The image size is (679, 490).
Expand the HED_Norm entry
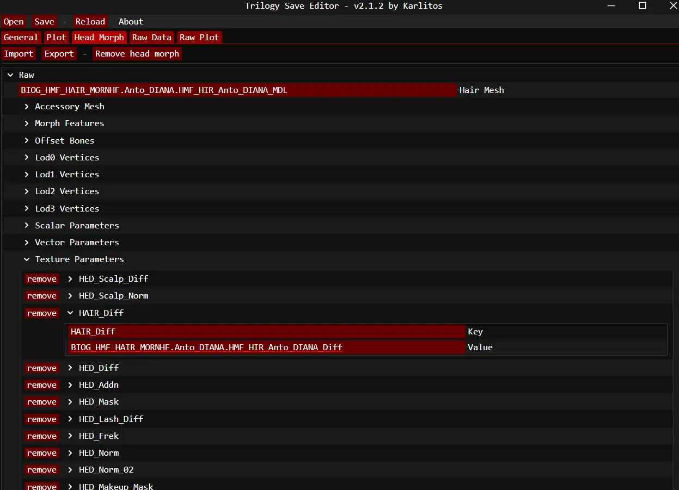pos(70,453)
